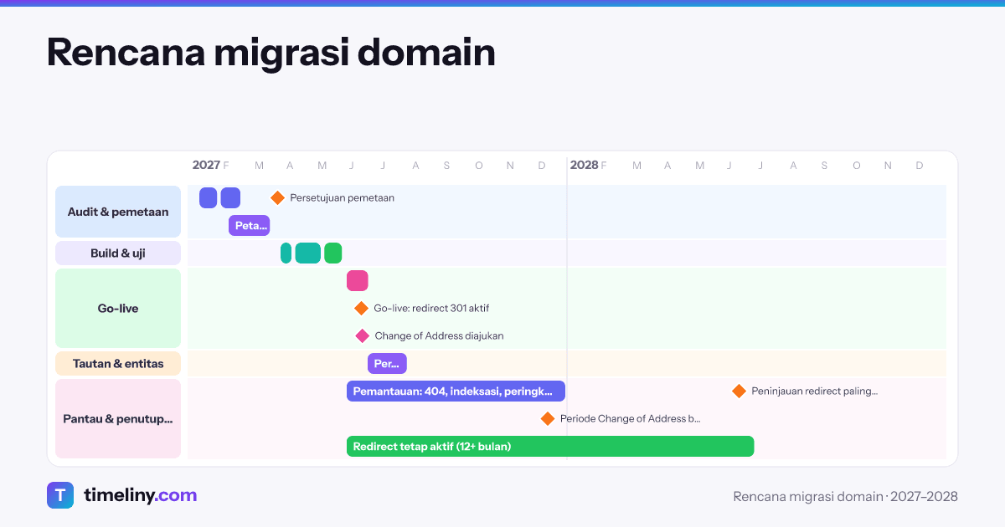Viewport: 1005px width, 527px height.
Task: Click the green bar in Build & uji row
Action: (333, 253)
